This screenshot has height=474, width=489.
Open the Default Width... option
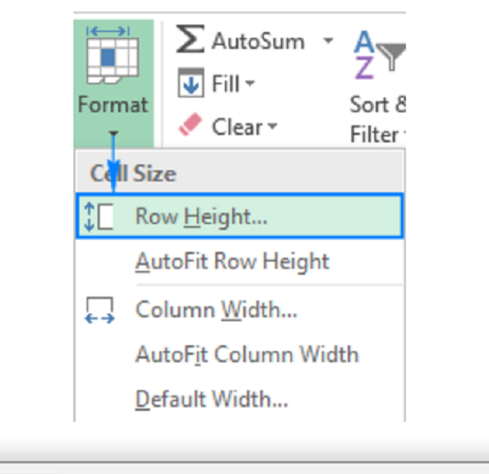click(x=212, y=400)
